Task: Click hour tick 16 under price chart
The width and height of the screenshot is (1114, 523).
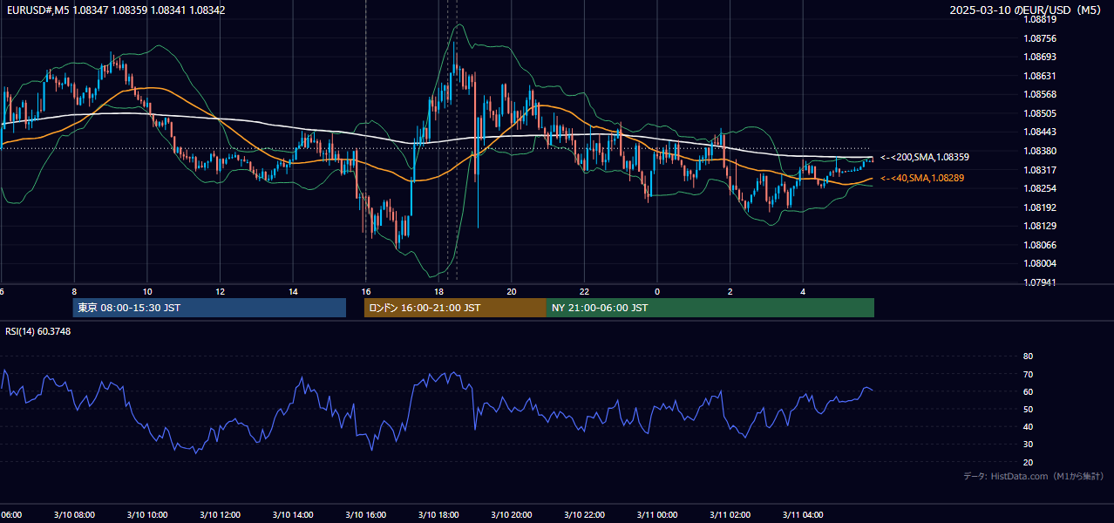Action: coord(366,291)
